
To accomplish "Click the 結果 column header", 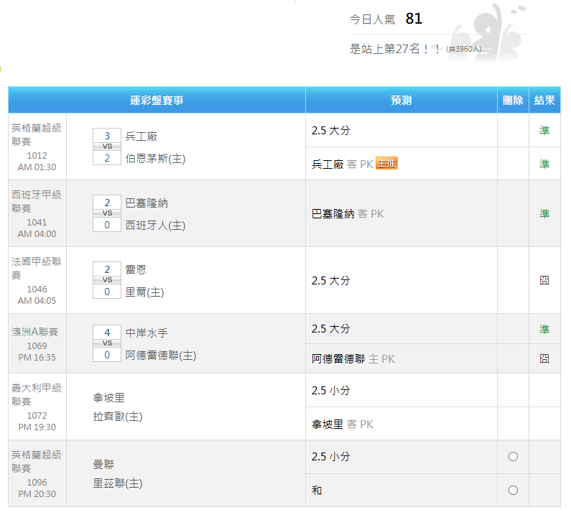I will pyautogui.click(x=544, y=101).
